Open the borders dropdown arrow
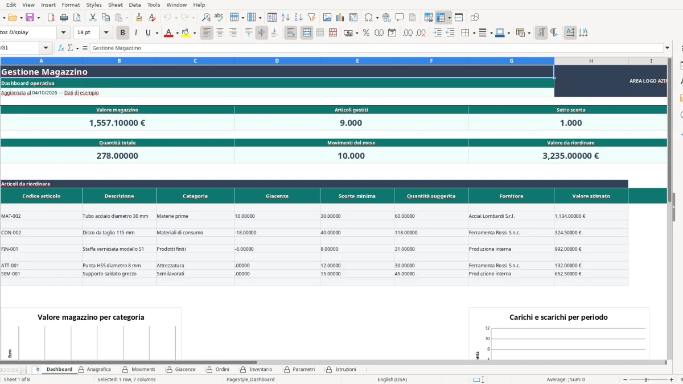Viewport: 683px width, 384px height. (474, 33)
